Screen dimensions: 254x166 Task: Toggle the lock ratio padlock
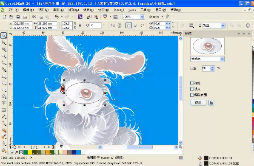point(80,25)
